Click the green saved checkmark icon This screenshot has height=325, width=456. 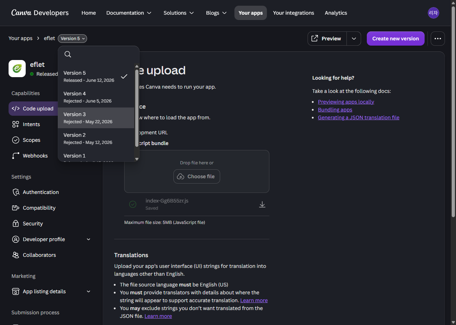point(133,204)
